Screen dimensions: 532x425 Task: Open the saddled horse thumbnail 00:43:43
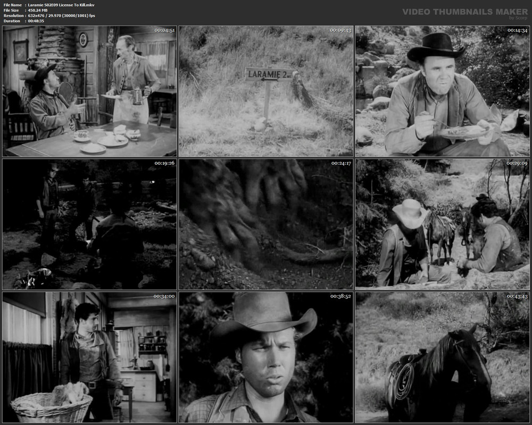(x=443, y=358)
